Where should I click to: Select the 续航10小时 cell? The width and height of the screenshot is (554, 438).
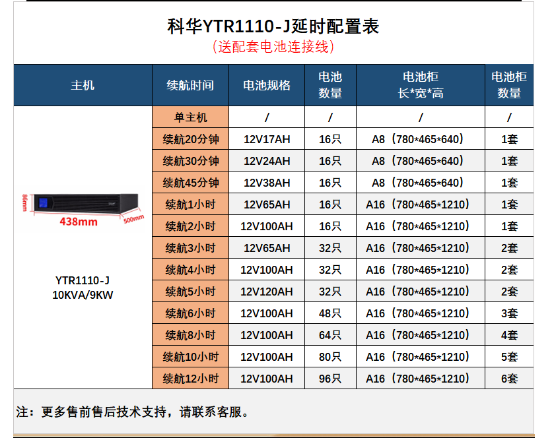(x=190, y=357)
